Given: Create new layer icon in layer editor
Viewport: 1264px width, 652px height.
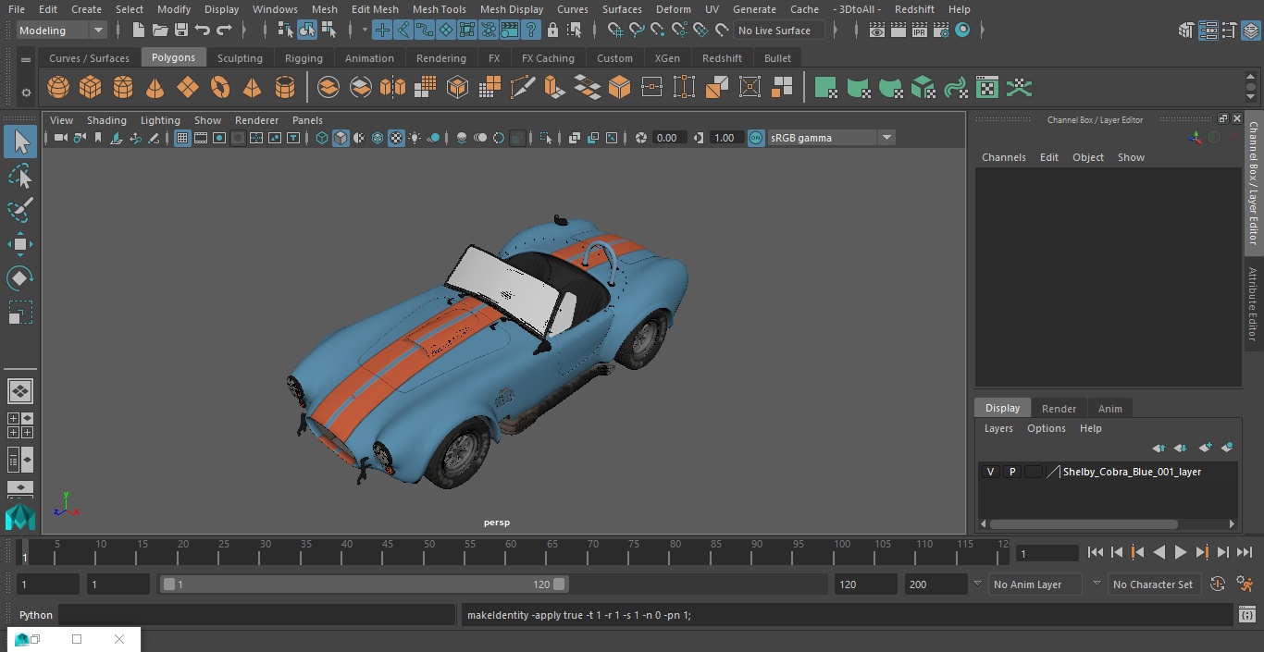Looking at the screenshot, I should point(1205,448).
